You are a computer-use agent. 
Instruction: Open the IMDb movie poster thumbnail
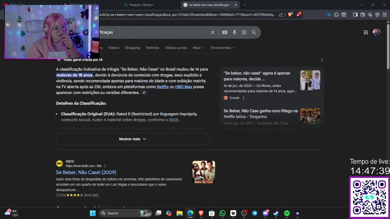tap(204, 172)
